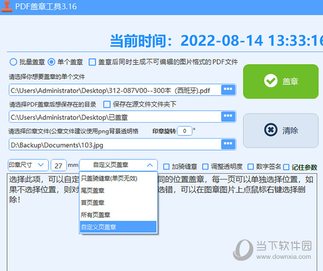Check 保存在源文件文件夹下 option
The height and width of the screenshot is (271, 323).
coord(107,104)
